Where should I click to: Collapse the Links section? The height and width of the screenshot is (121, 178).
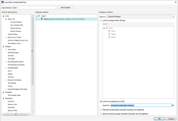3,16
